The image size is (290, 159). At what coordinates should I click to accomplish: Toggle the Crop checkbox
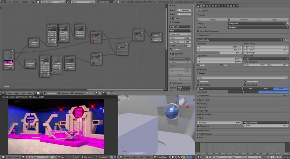point(221,65)
